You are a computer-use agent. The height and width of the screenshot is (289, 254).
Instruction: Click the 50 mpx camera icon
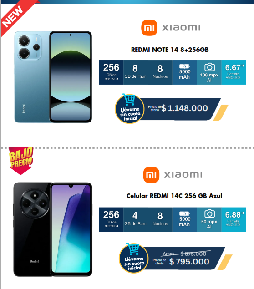[209, 214]
